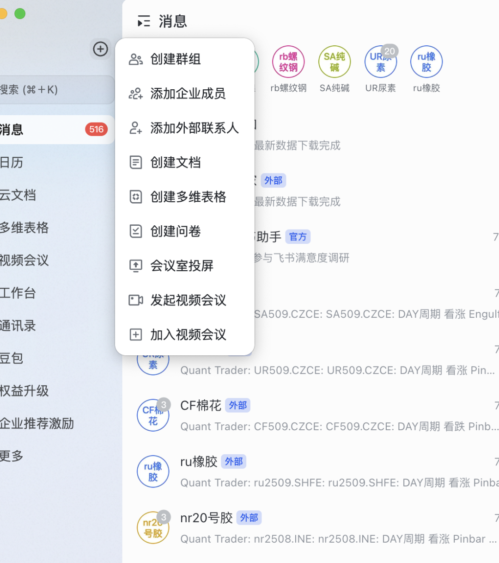This screenshot has height=563, width=499.
Task: Select 创建群组 in the menu
Action: pos(185,59)
